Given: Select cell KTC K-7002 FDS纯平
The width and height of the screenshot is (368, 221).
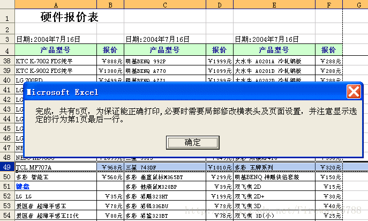Looking at the screenshot, I should [x=56, y=61].
